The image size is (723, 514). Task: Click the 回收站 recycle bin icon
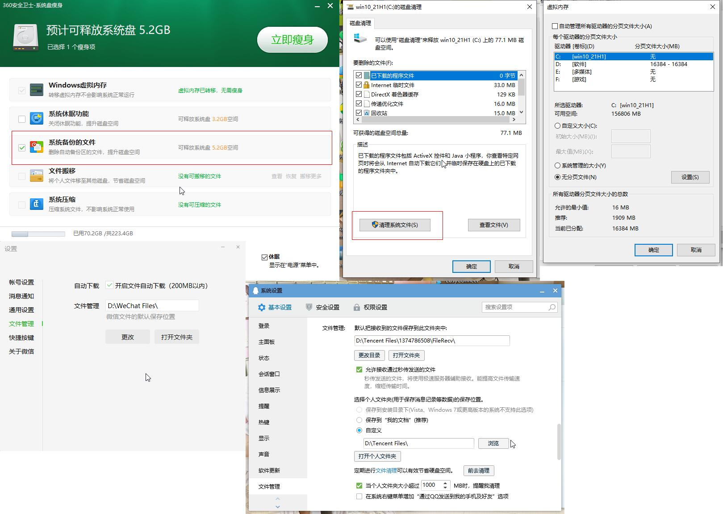[x=367, y=113]
